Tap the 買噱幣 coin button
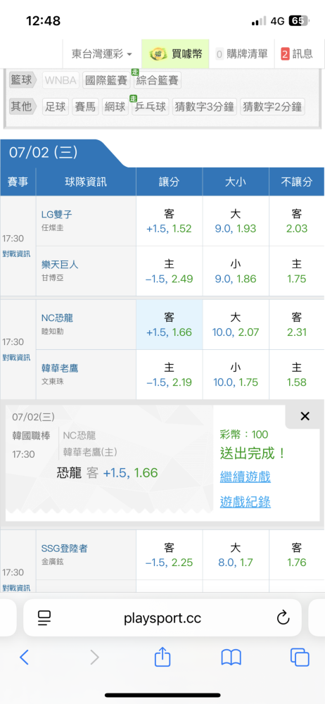 click(176, 54)
